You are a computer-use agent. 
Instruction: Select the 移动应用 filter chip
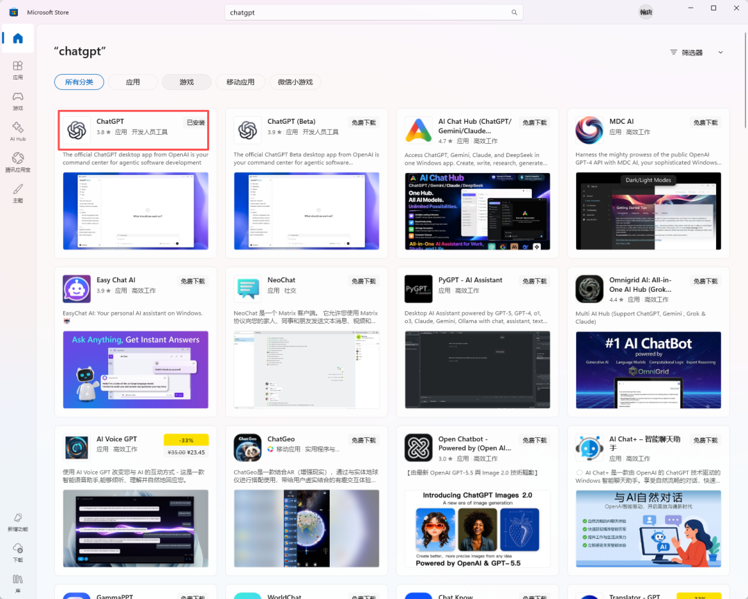(x=240, y=82)
